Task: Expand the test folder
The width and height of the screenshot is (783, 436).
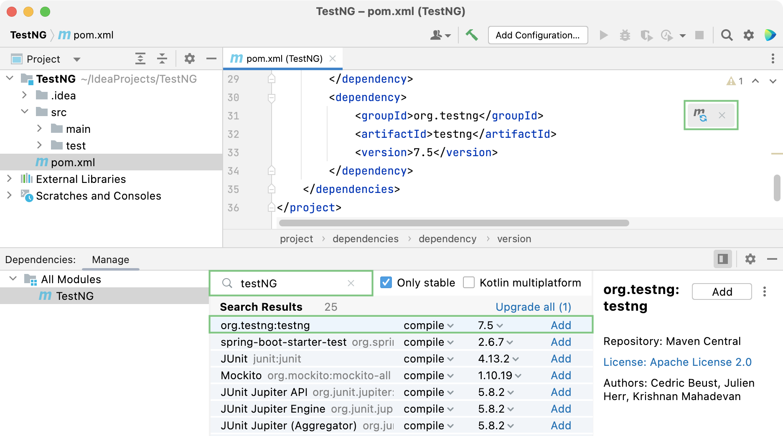Action: click(39, 145)
